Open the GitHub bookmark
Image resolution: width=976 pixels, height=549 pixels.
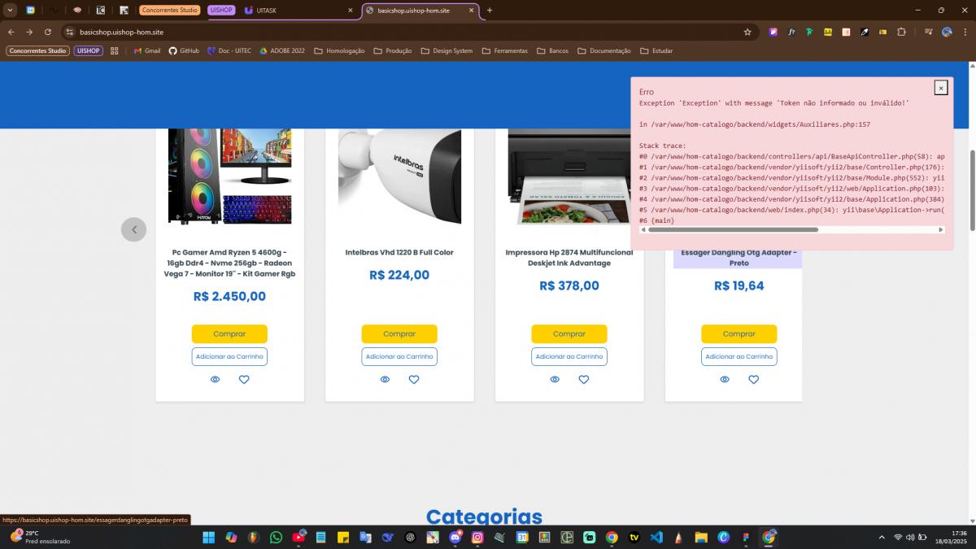pos(184,50)
